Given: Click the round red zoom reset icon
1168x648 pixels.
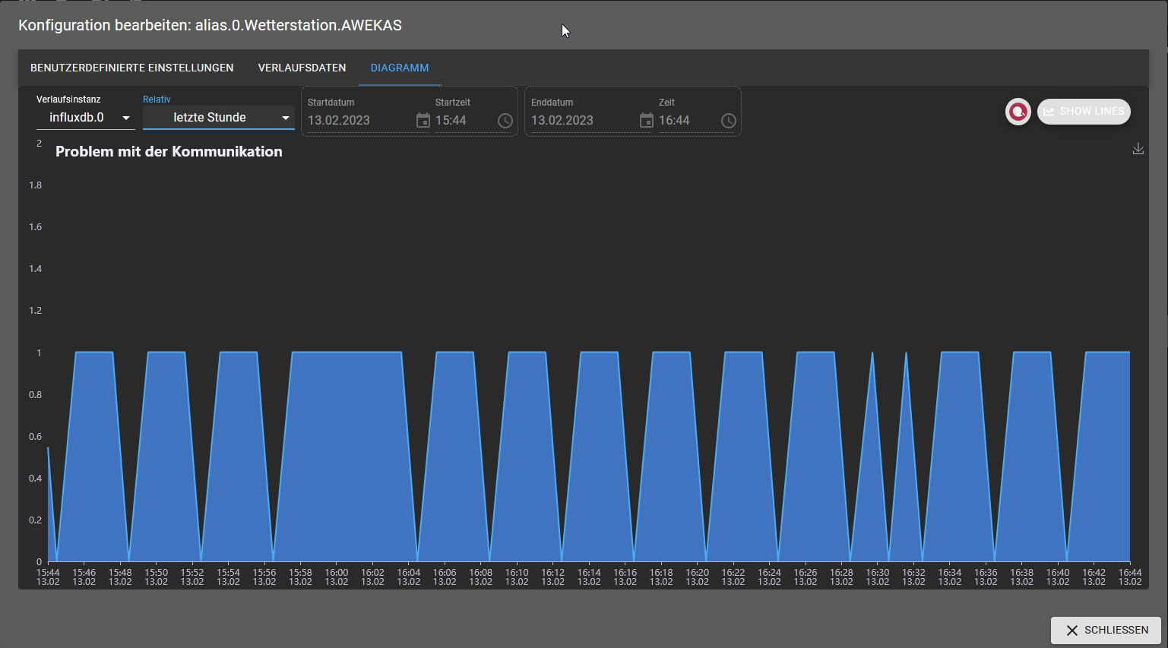Looking at the screenshot, I should click(1018, 112).
